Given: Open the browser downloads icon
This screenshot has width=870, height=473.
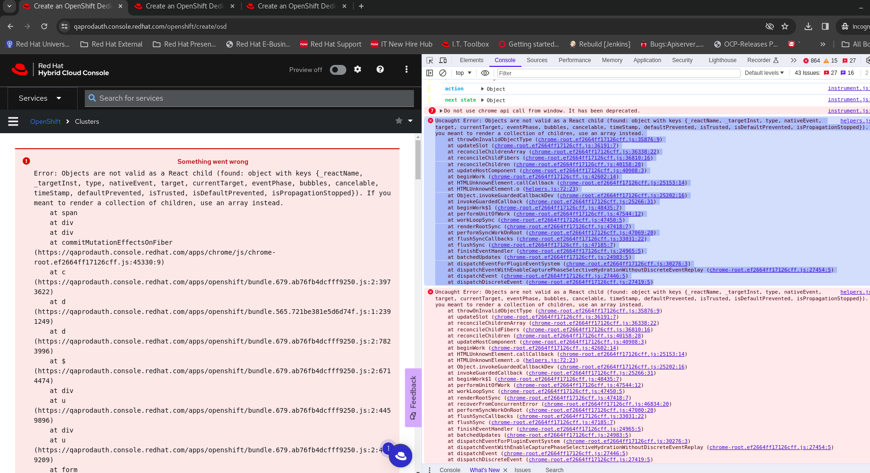Looking at the screenshot, I should point(808,26).
